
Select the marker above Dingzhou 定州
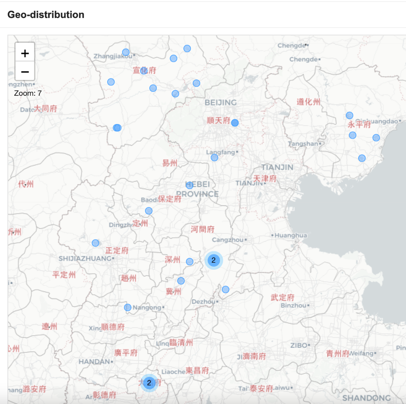click(x=149, y=211)
